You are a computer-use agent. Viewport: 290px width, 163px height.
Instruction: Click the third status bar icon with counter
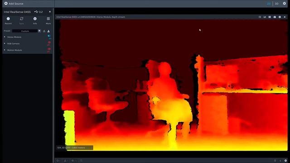(74, 161)
